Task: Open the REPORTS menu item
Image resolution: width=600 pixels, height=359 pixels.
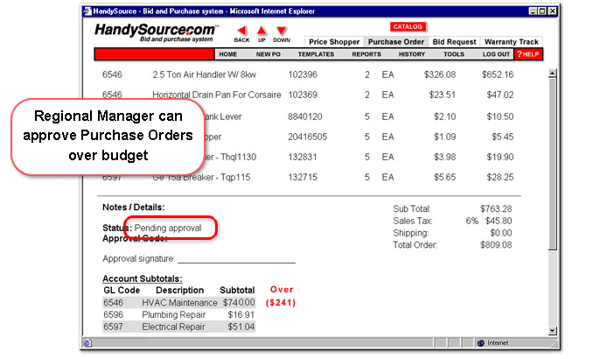Action: [x=366, y=54]
